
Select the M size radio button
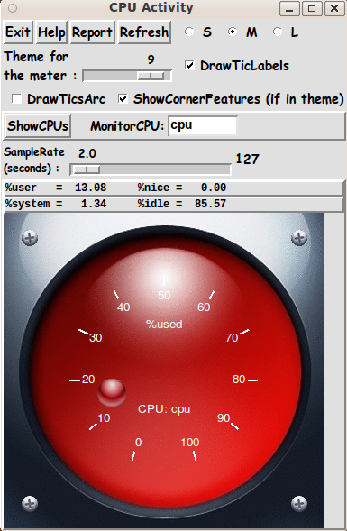coord(233,32)
